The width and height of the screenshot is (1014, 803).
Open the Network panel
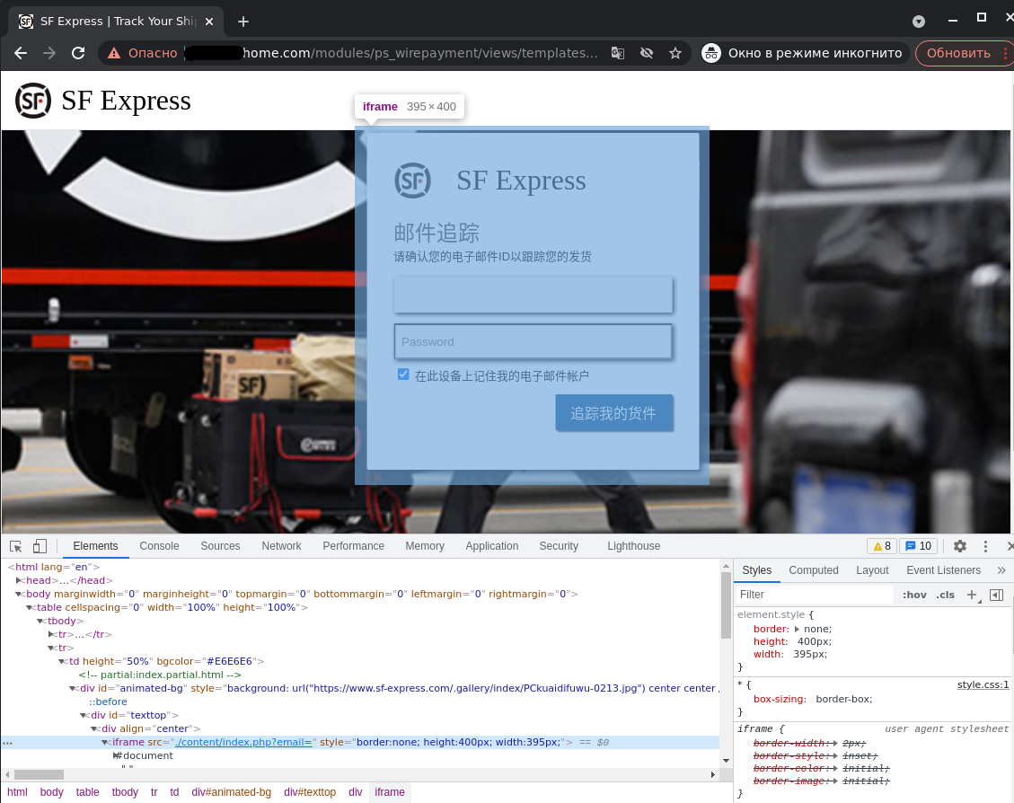click(281, 546)
